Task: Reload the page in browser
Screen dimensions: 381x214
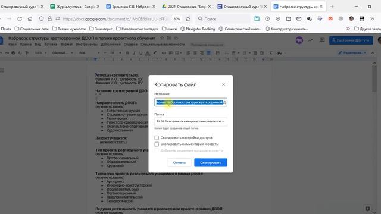Action: [x=20, y=18]
